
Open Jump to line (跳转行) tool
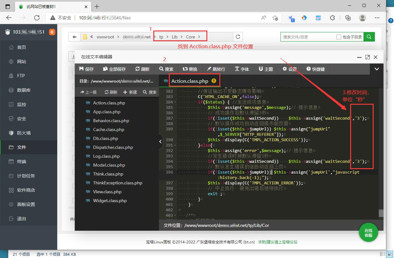click(x=216, y=69)
